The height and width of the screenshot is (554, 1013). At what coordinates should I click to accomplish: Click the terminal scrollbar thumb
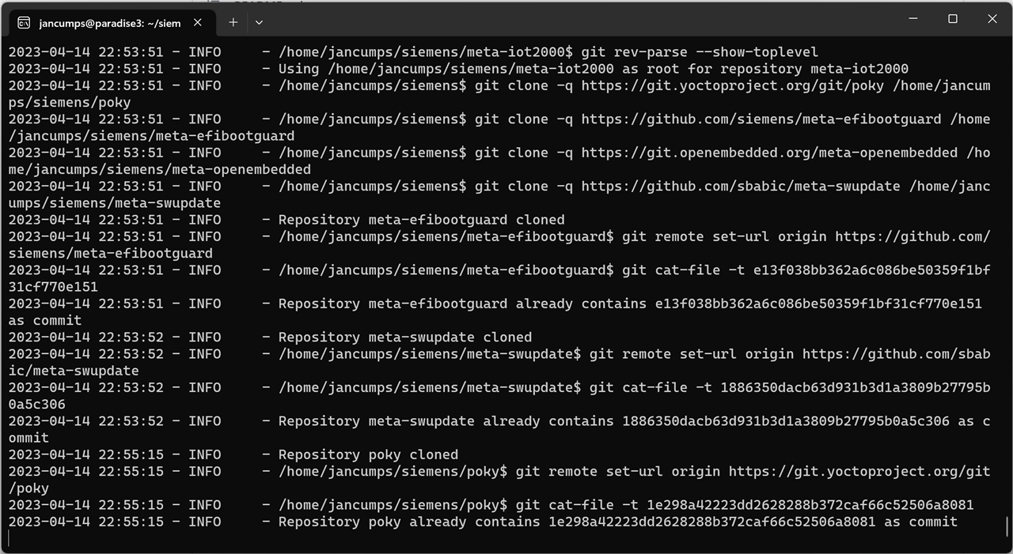1007,526
